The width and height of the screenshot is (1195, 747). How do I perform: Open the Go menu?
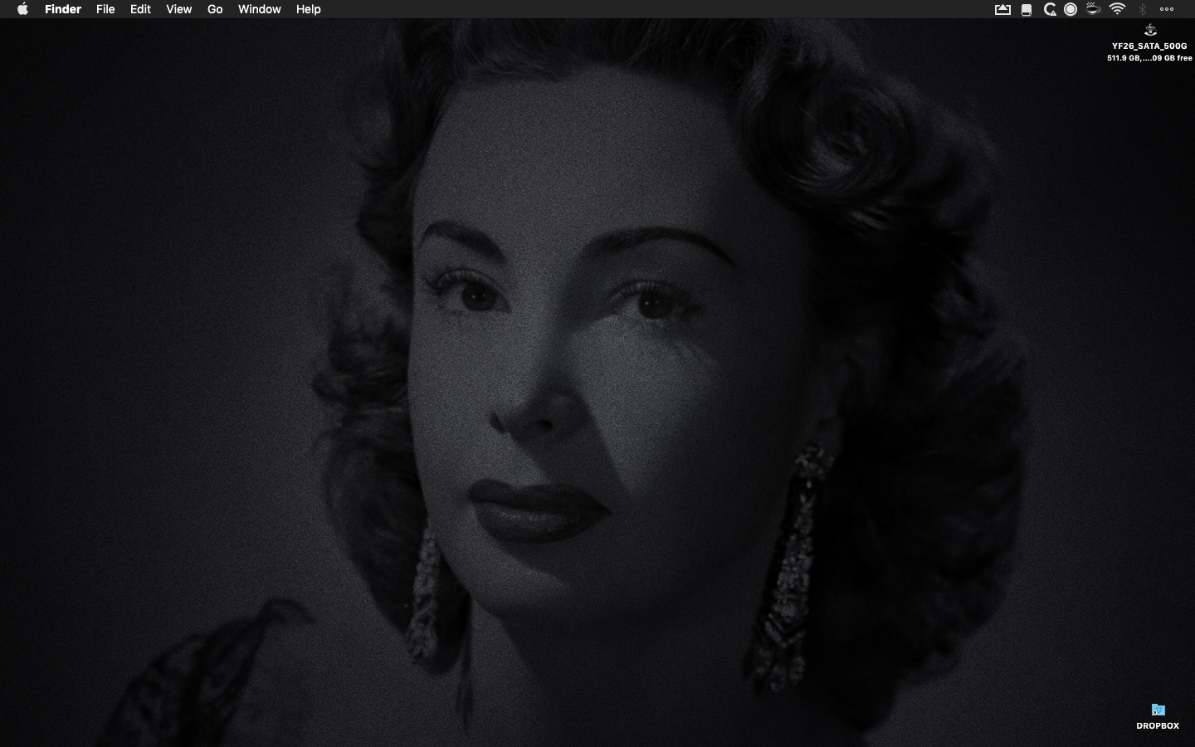tap(215, 9)
